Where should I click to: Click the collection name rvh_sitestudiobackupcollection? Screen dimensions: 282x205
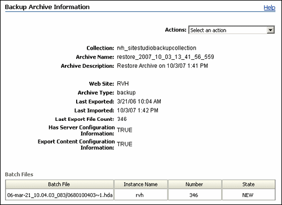pos(156,48)
